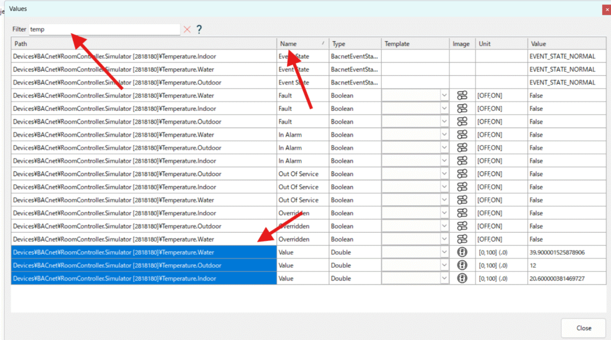Click the gauge image icon in Temperature.Indoor Value row

click(x=462, y=279)
